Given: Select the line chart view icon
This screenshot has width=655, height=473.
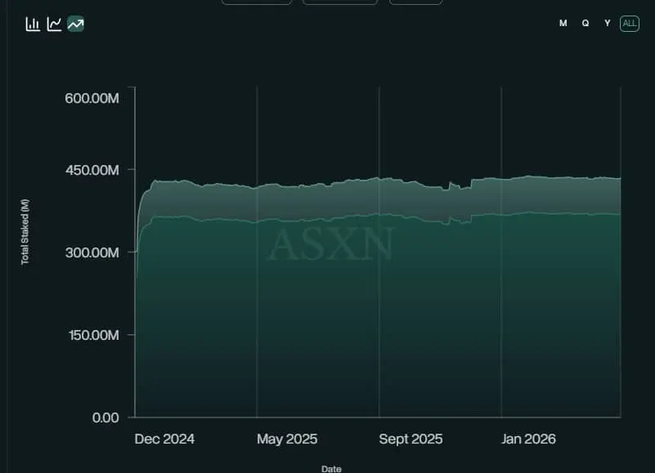Looking at the screenshot, I should (54, 24).
